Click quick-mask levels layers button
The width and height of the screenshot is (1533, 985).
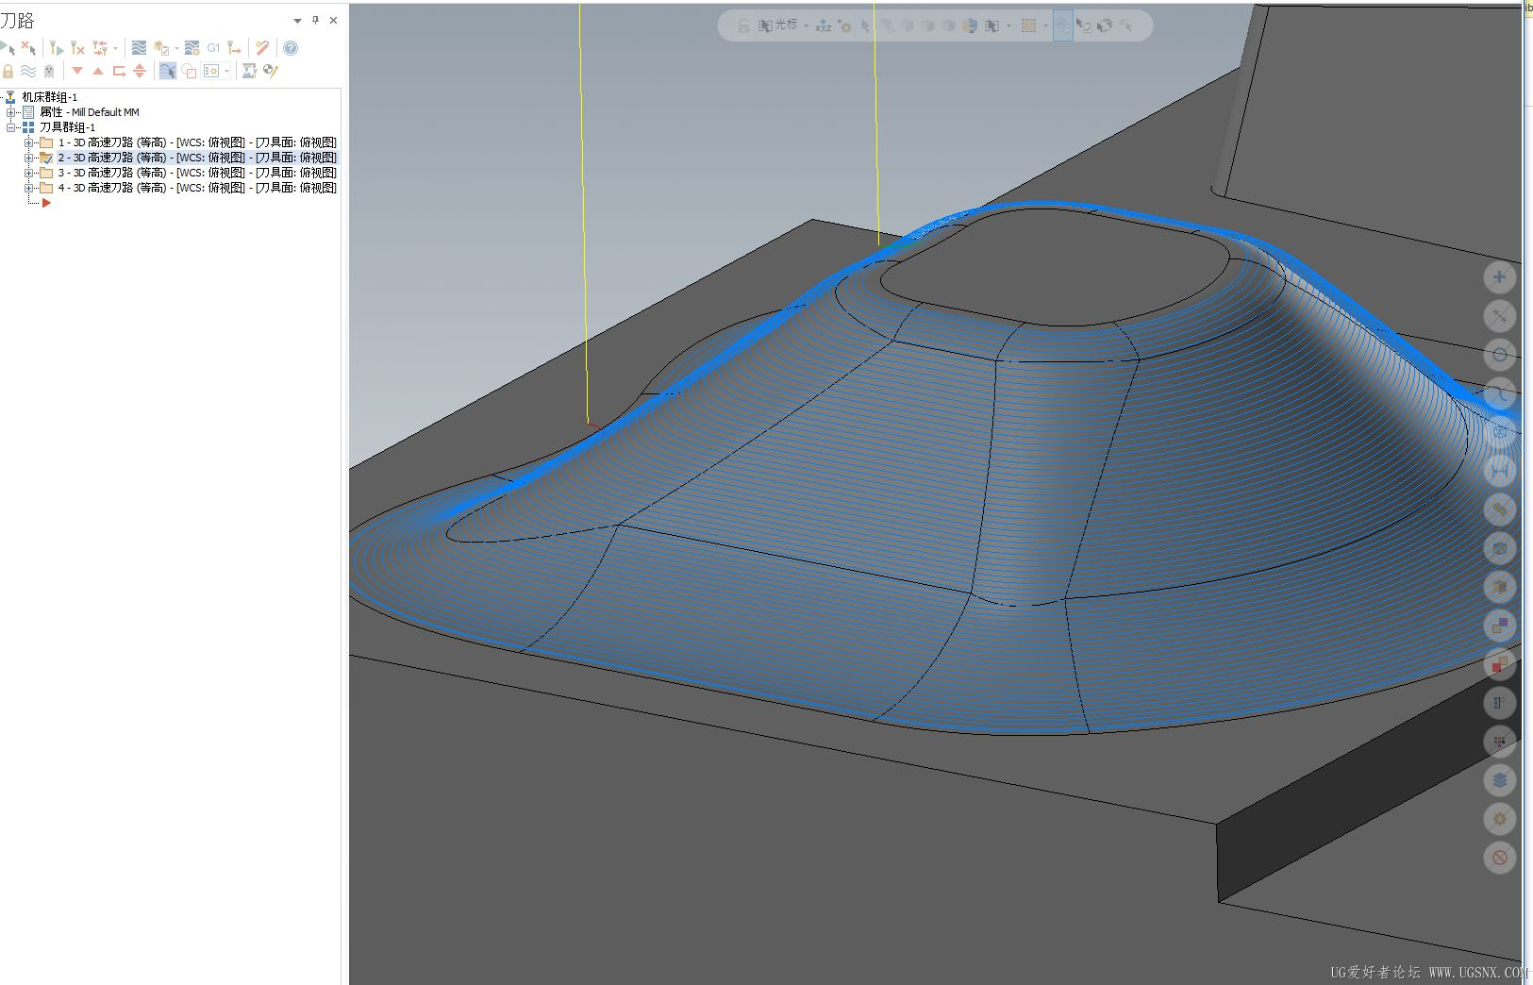pos(1499,780)
